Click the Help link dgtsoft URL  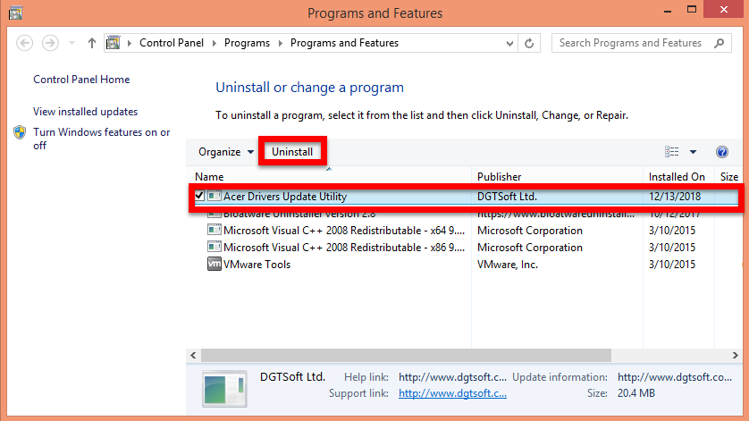click(452, 377)
